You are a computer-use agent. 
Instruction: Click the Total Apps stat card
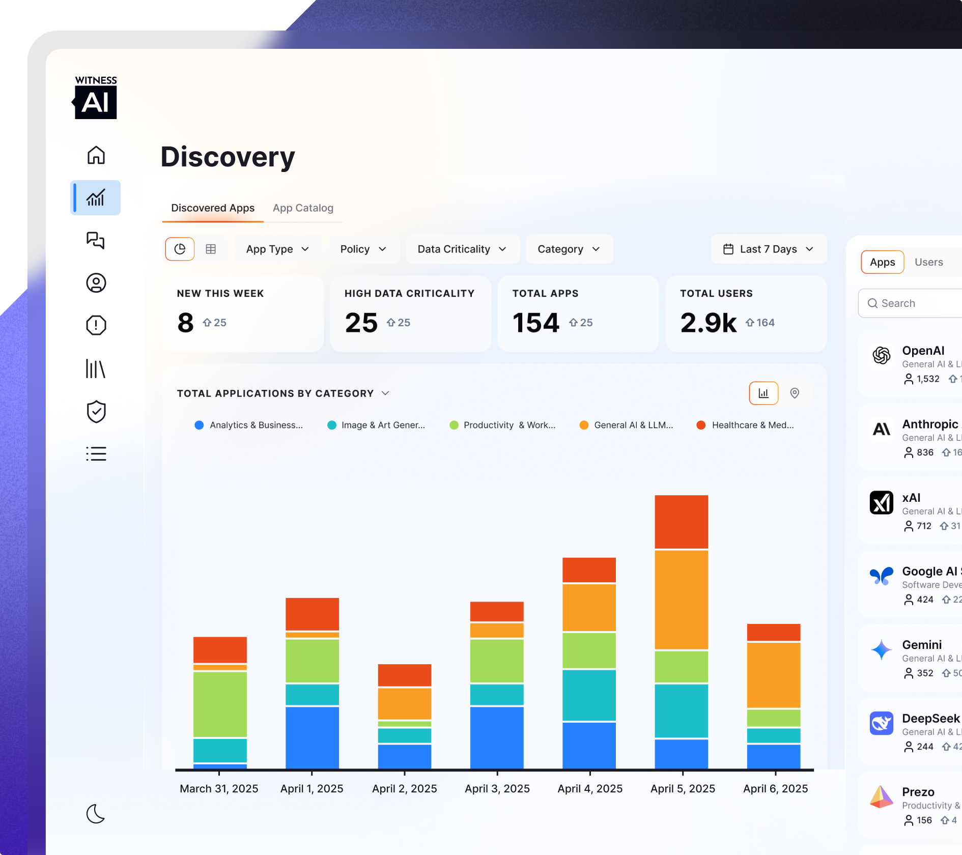pos(578,313)
